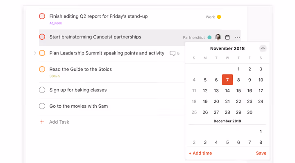Pick November 14 as due date
The image size is (295, 163).
pos(227,91)
